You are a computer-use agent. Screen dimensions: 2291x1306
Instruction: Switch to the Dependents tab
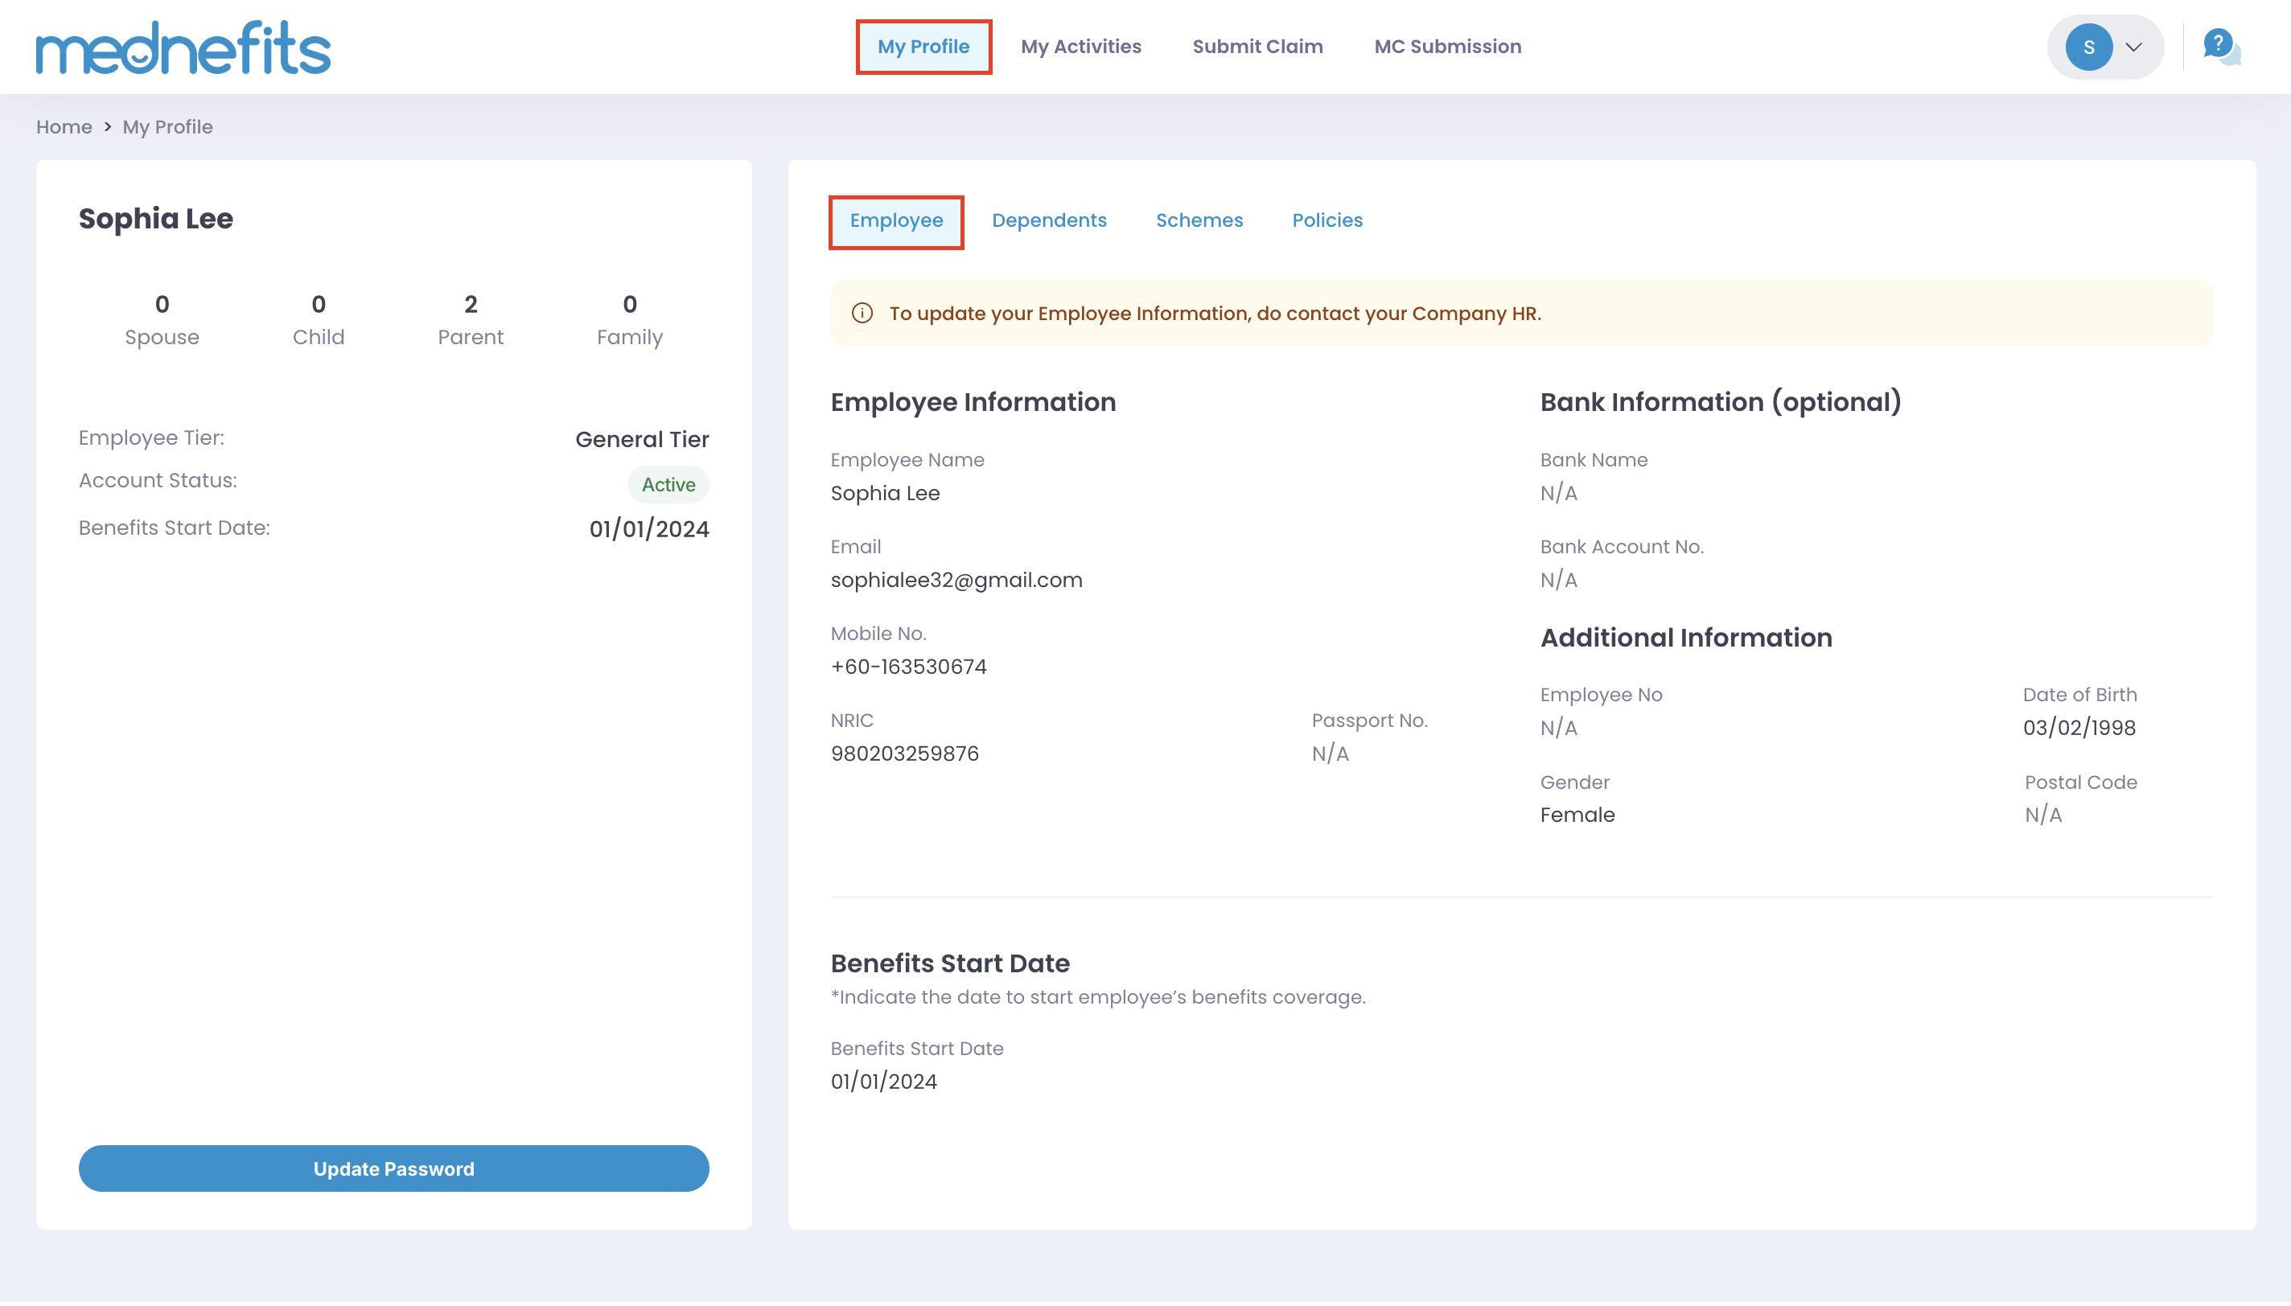[1049, 220]
